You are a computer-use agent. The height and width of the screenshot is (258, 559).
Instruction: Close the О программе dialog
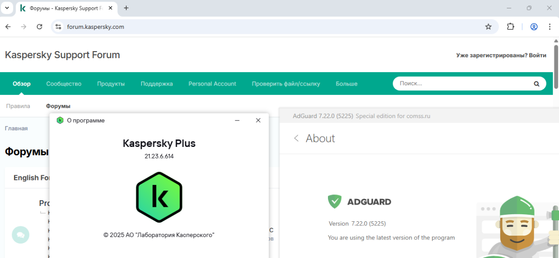coord(258,120)
